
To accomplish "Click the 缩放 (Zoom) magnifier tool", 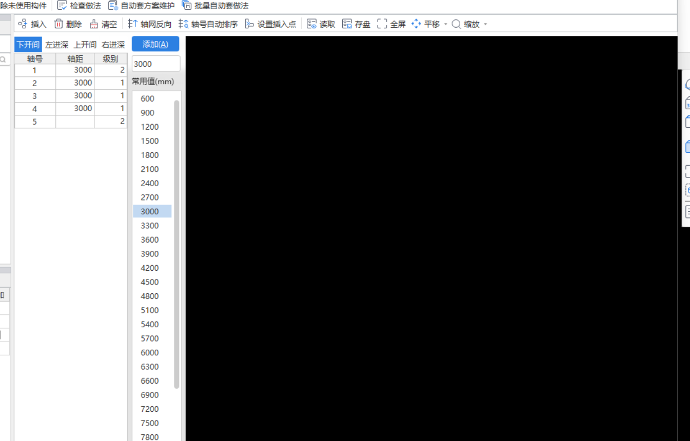I will (x=466, y=24).
